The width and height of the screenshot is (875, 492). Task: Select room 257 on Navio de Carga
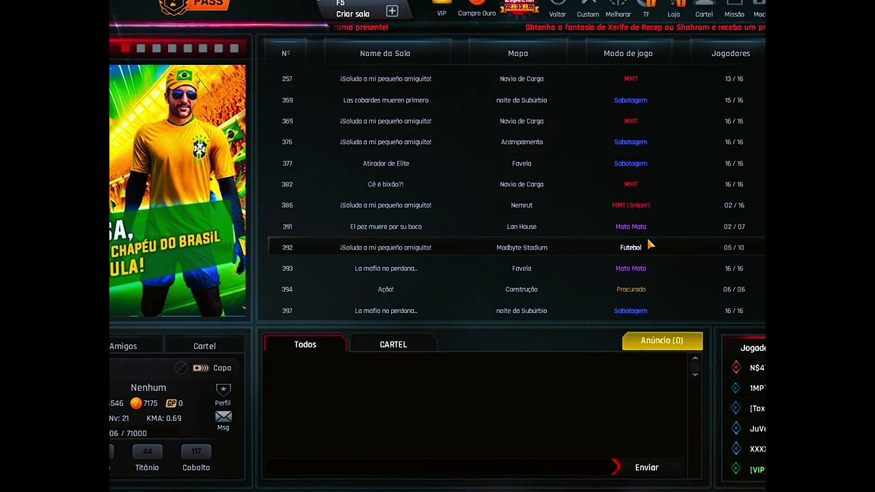(x=516, y=79)
